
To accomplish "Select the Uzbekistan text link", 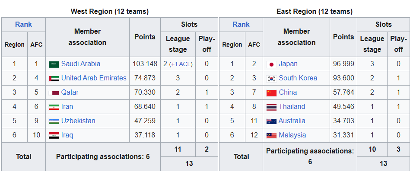I will (x=78, y=121).
